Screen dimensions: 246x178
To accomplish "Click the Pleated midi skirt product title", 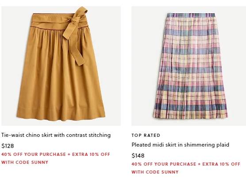I will [x=181, y=145].
